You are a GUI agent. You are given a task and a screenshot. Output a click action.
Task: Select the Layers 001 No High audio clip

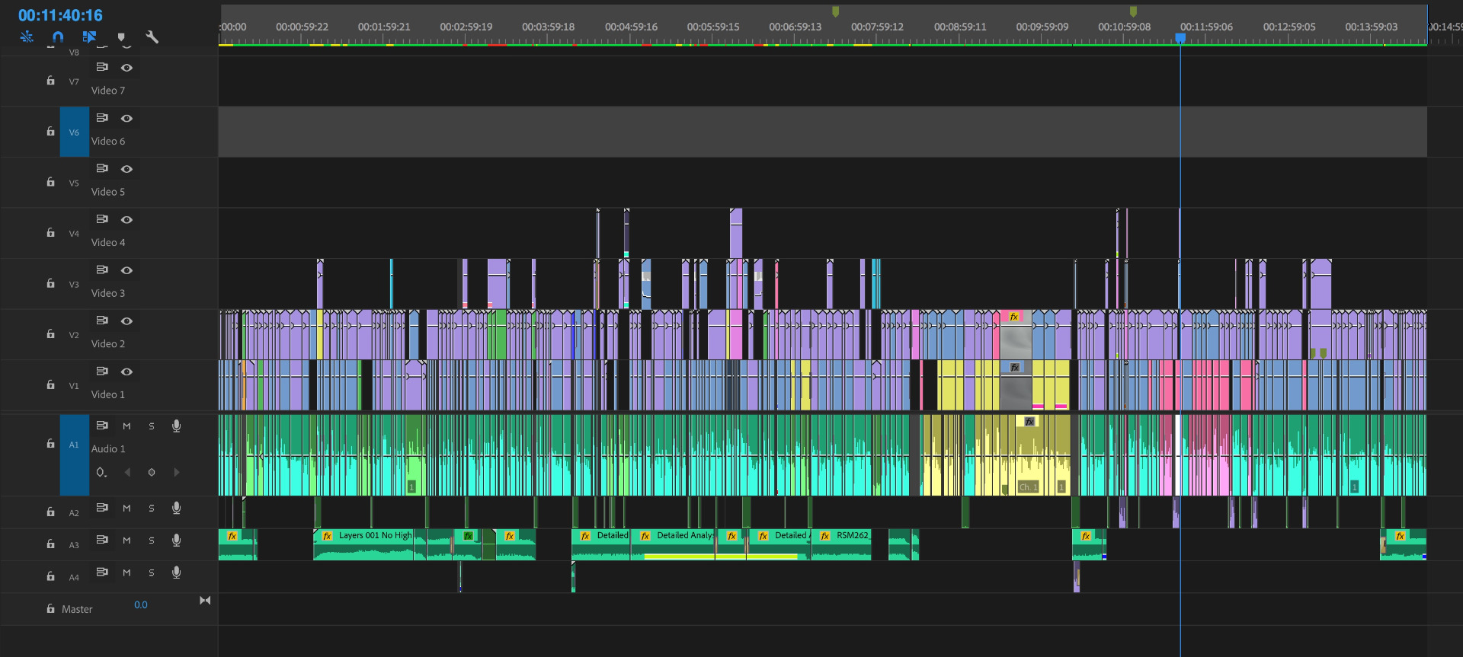point(363,544)
